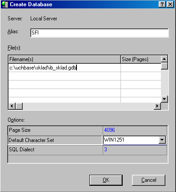
Task: Click the question mark help button
Action: (x=162, y=4)
